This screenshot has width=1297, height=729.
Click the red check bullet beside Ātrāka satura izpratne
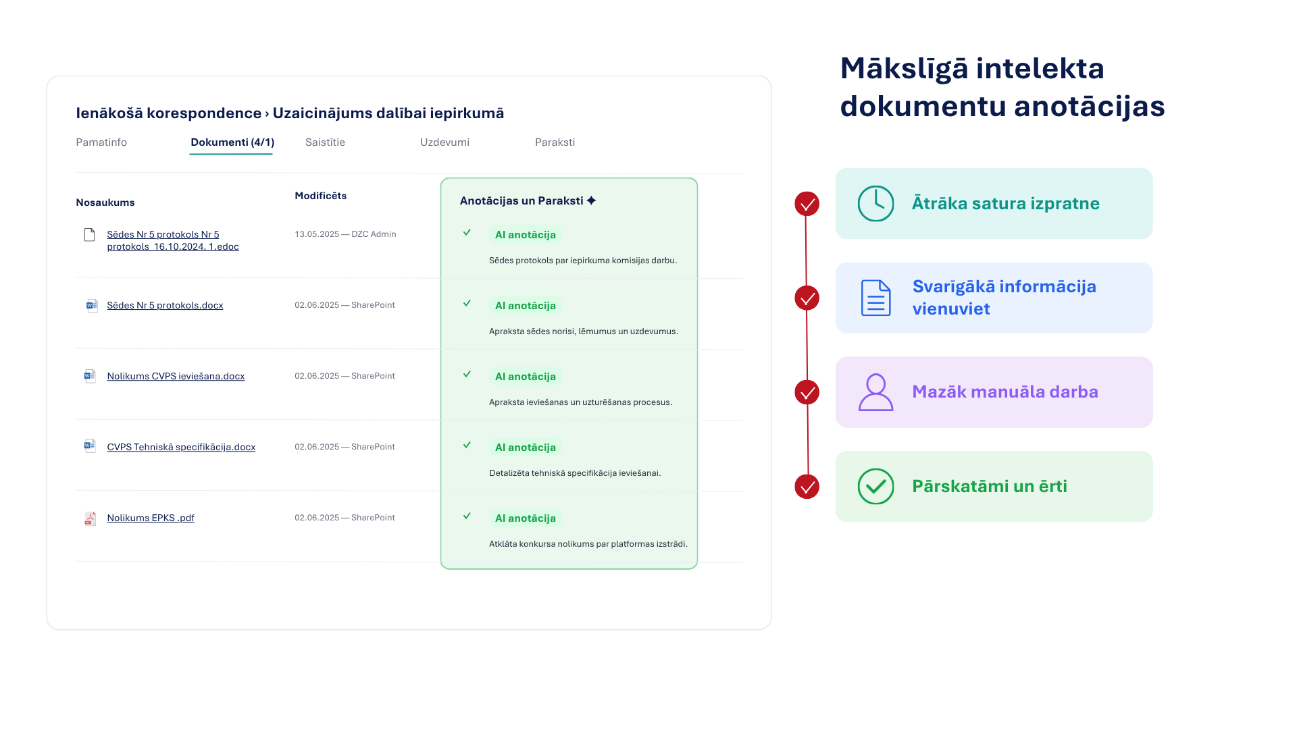[807, 204]
